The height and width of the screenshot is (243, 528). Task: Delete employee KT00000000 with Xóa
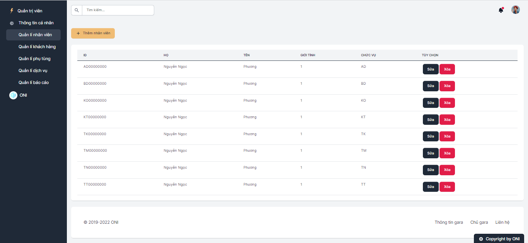coord(447,119)
